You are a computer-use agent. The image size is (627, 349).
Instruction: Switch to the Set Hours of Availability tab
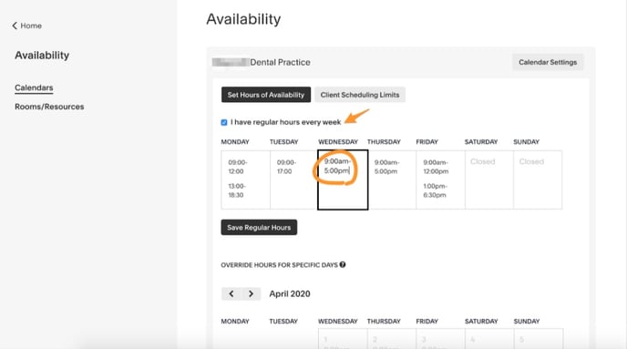click(266, 95)
